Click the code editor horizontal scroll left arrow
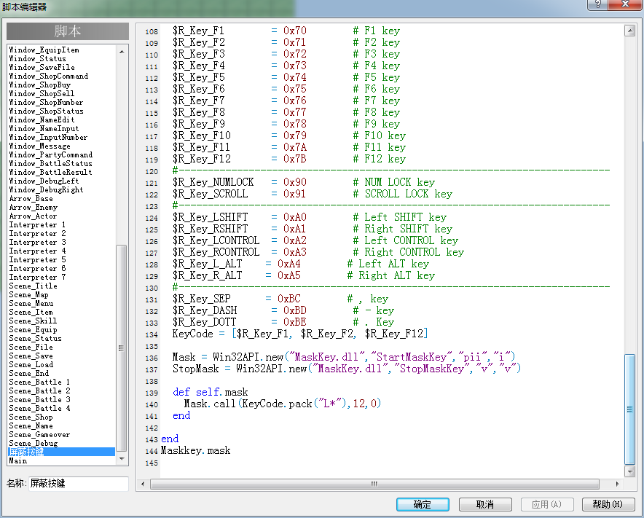644x518 pixels. [x=143, y=484]
